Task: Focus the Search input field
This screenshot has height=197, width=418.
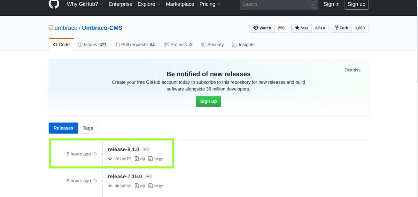Action: (279, 4)
